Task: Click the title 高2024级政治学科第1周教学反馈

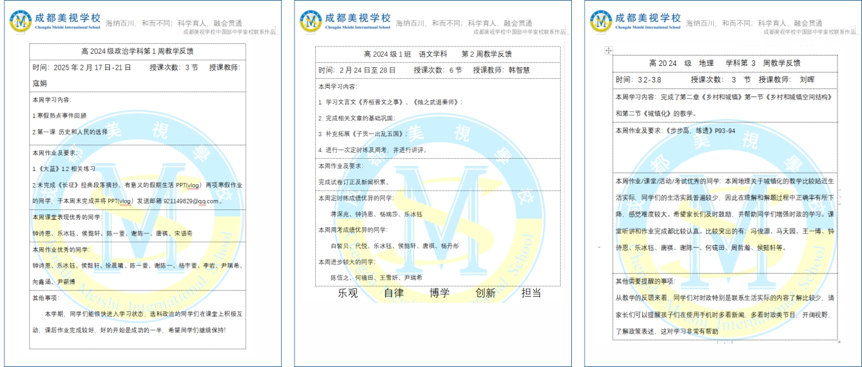Action: tap(137, 51)
